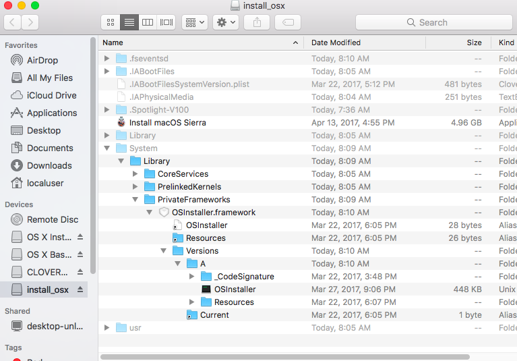Open the Arrange items dropdown
The height and width of the screenshot is (361, 517).
click(x=194, y=22)
